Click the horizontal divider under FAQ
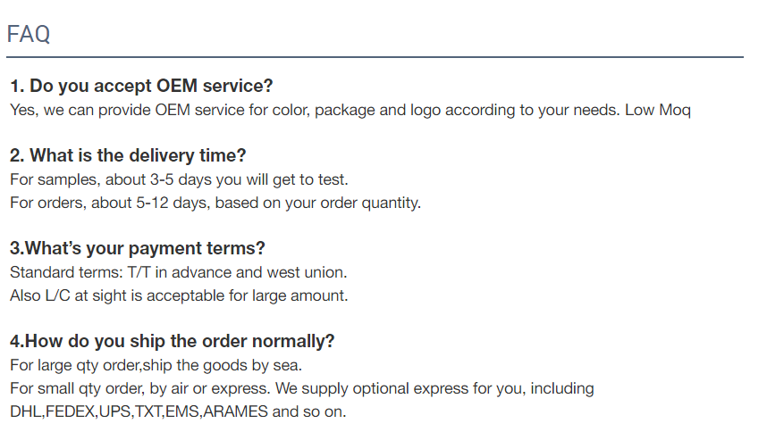This screenshot has width=767, height=432. click(x=375, y=57)
